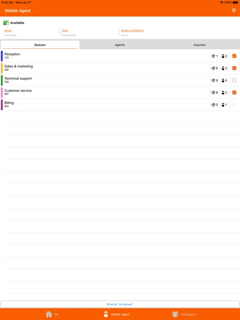Click queue number 789
Viewport: 240px width, 320px height.
click(x=7, y=82)
